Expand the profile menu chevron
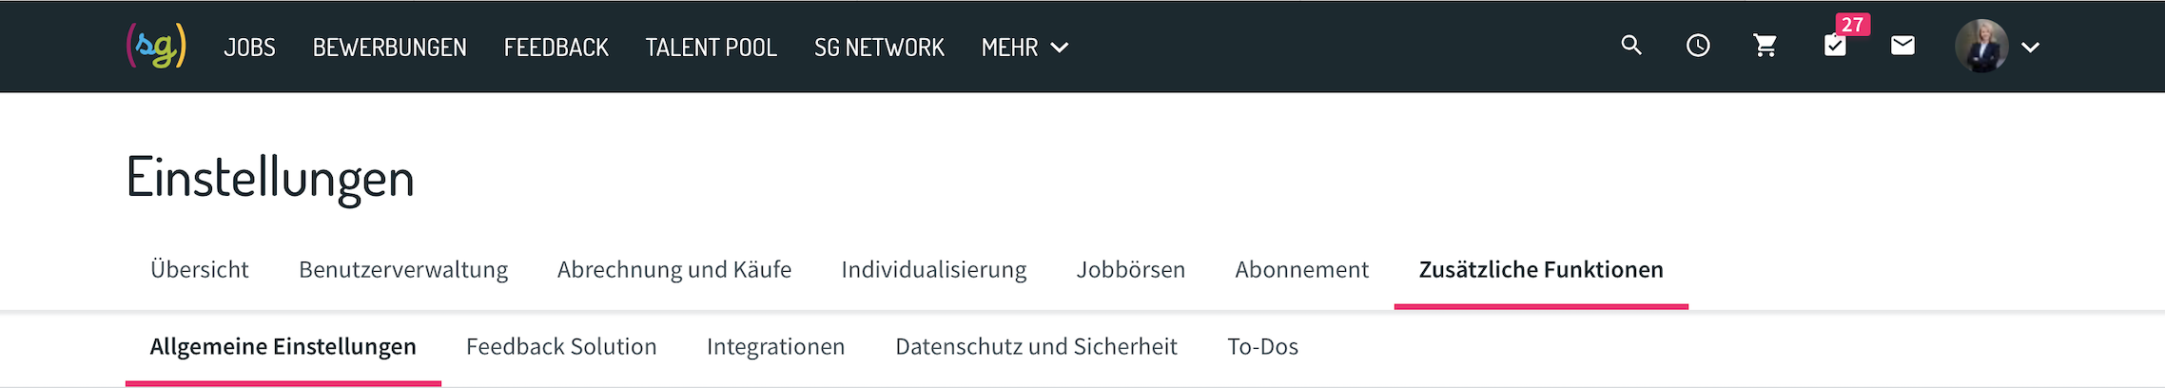2165x388 pixels. (x=2030, y=48)
